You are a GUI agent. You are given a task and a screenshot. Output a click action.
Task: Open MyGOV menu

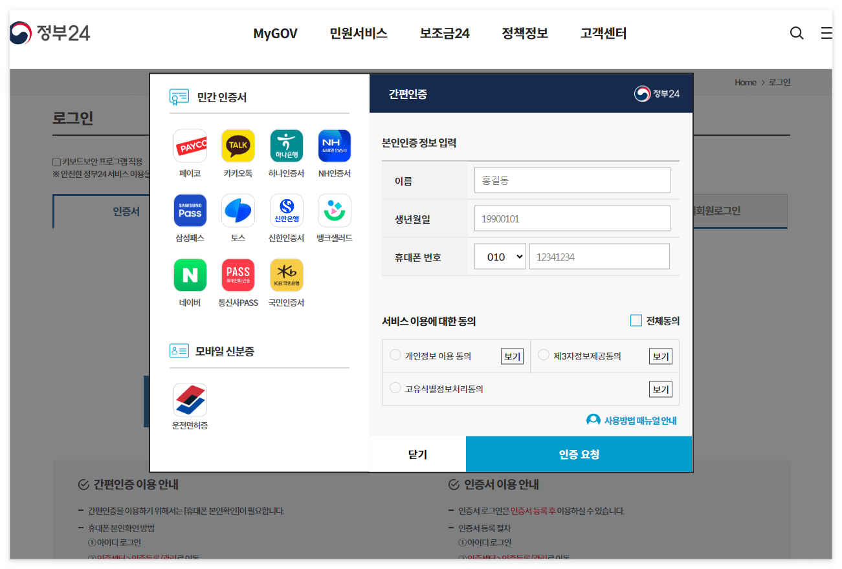[275, 34]
